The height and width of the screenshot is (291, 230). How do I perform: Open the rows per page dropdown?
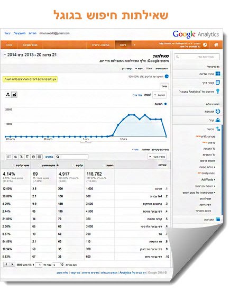59,265
